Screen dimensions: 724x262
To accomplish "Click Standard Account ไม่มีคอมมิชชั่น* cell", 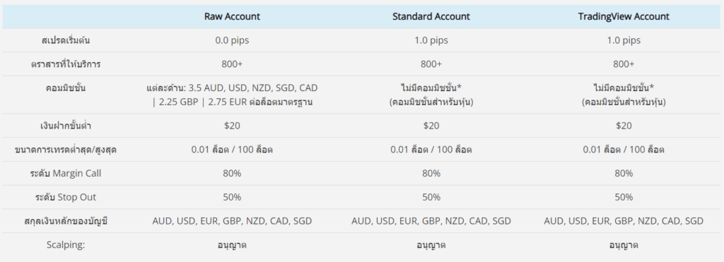I will (431, 95).
